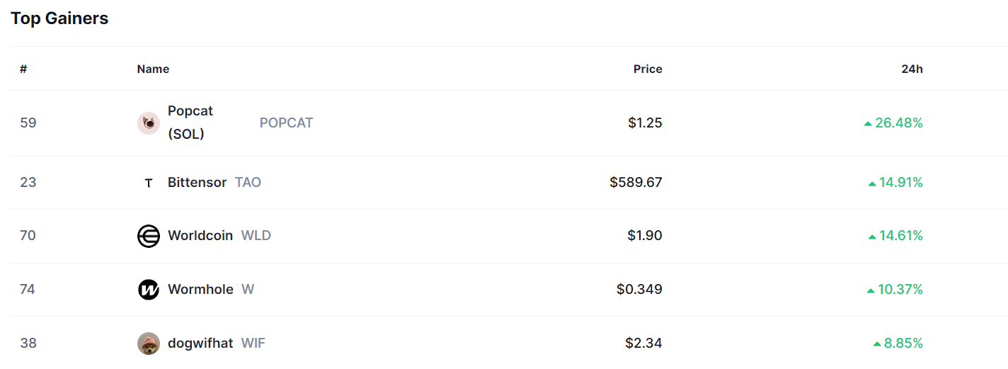Click the green up arrow beside 14.91%
Screen dimensions: 1008x369
[x=872, y=183]
